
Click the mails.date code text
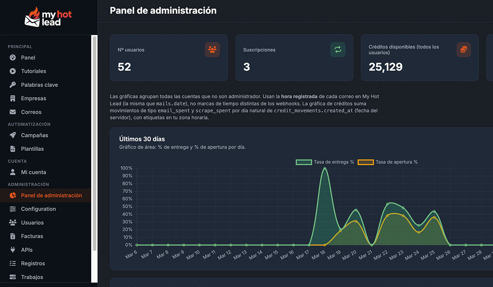[x=172, y=104]
